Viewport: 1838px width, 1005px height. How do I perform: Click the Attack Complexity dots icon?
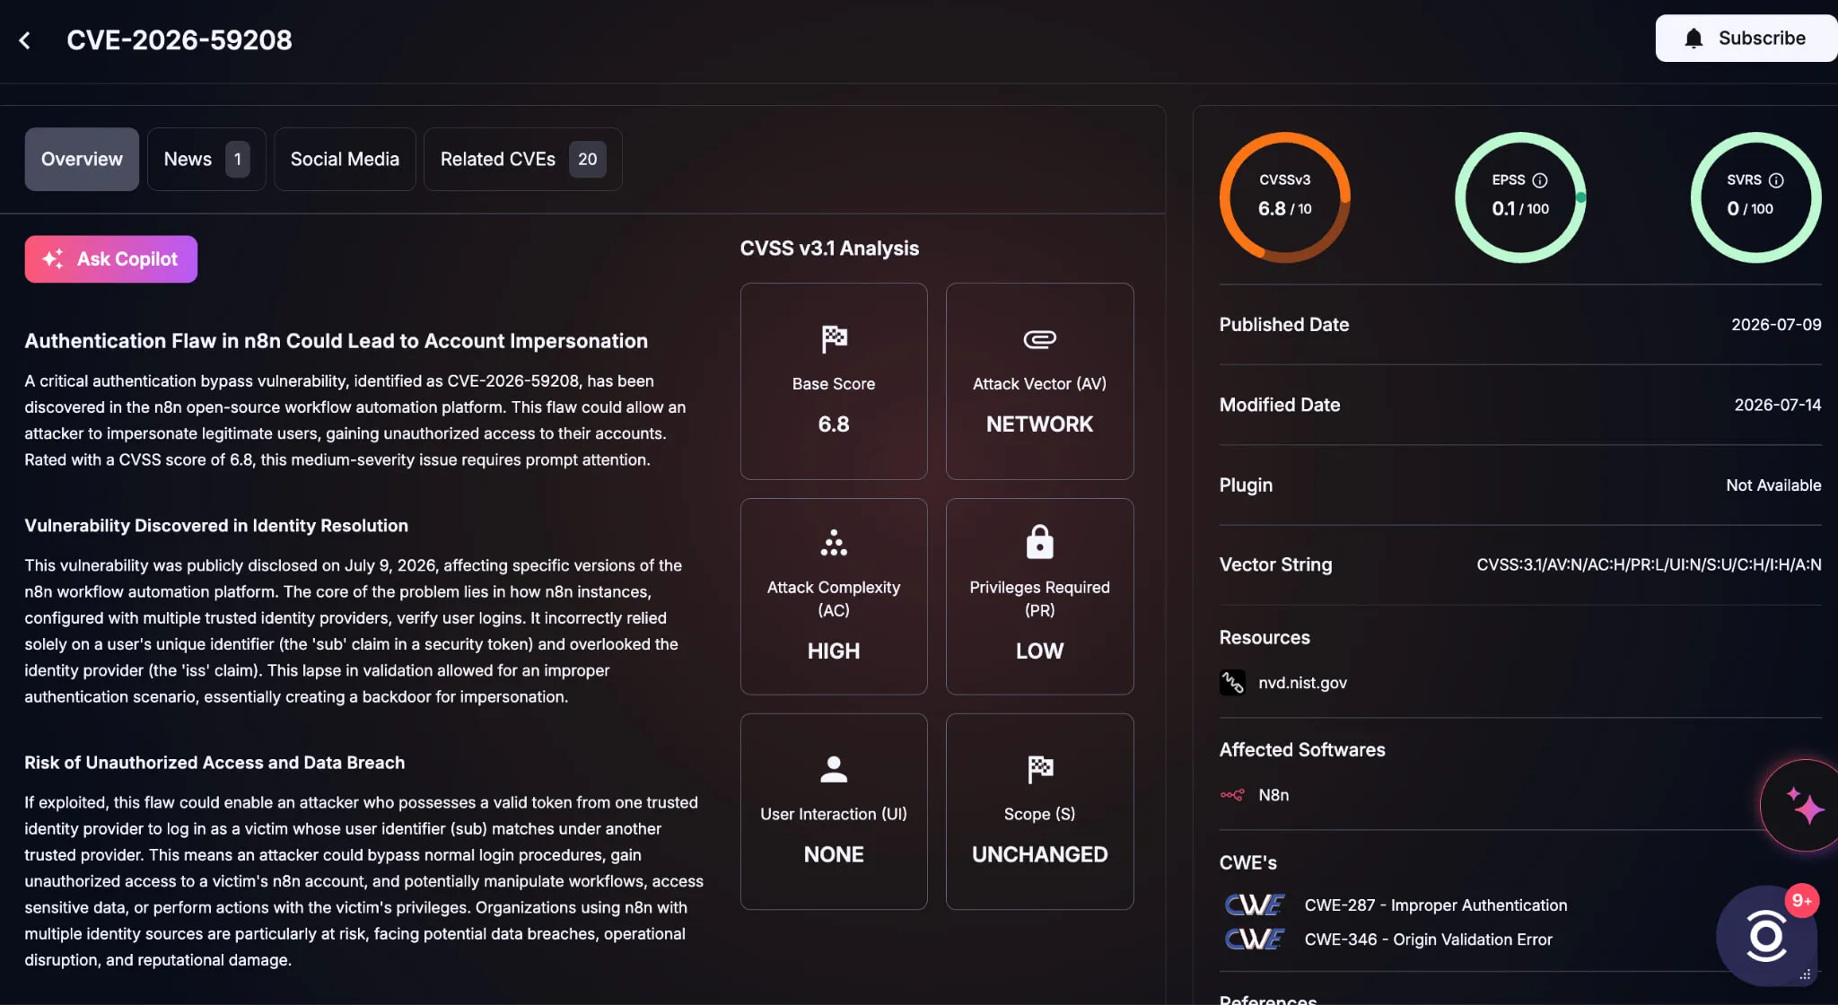[834, 543]
